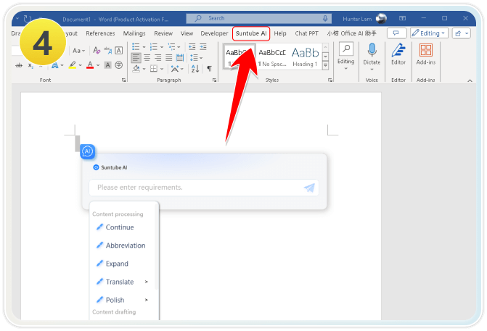Open the Paragraph dialog launcher
This screenshot has height=331, width=487.
tap(214, 80)
